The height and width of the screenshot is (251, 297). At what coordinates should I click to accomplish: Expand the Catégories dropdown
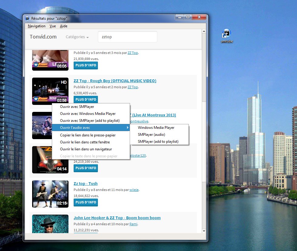(x=77, y=37)
